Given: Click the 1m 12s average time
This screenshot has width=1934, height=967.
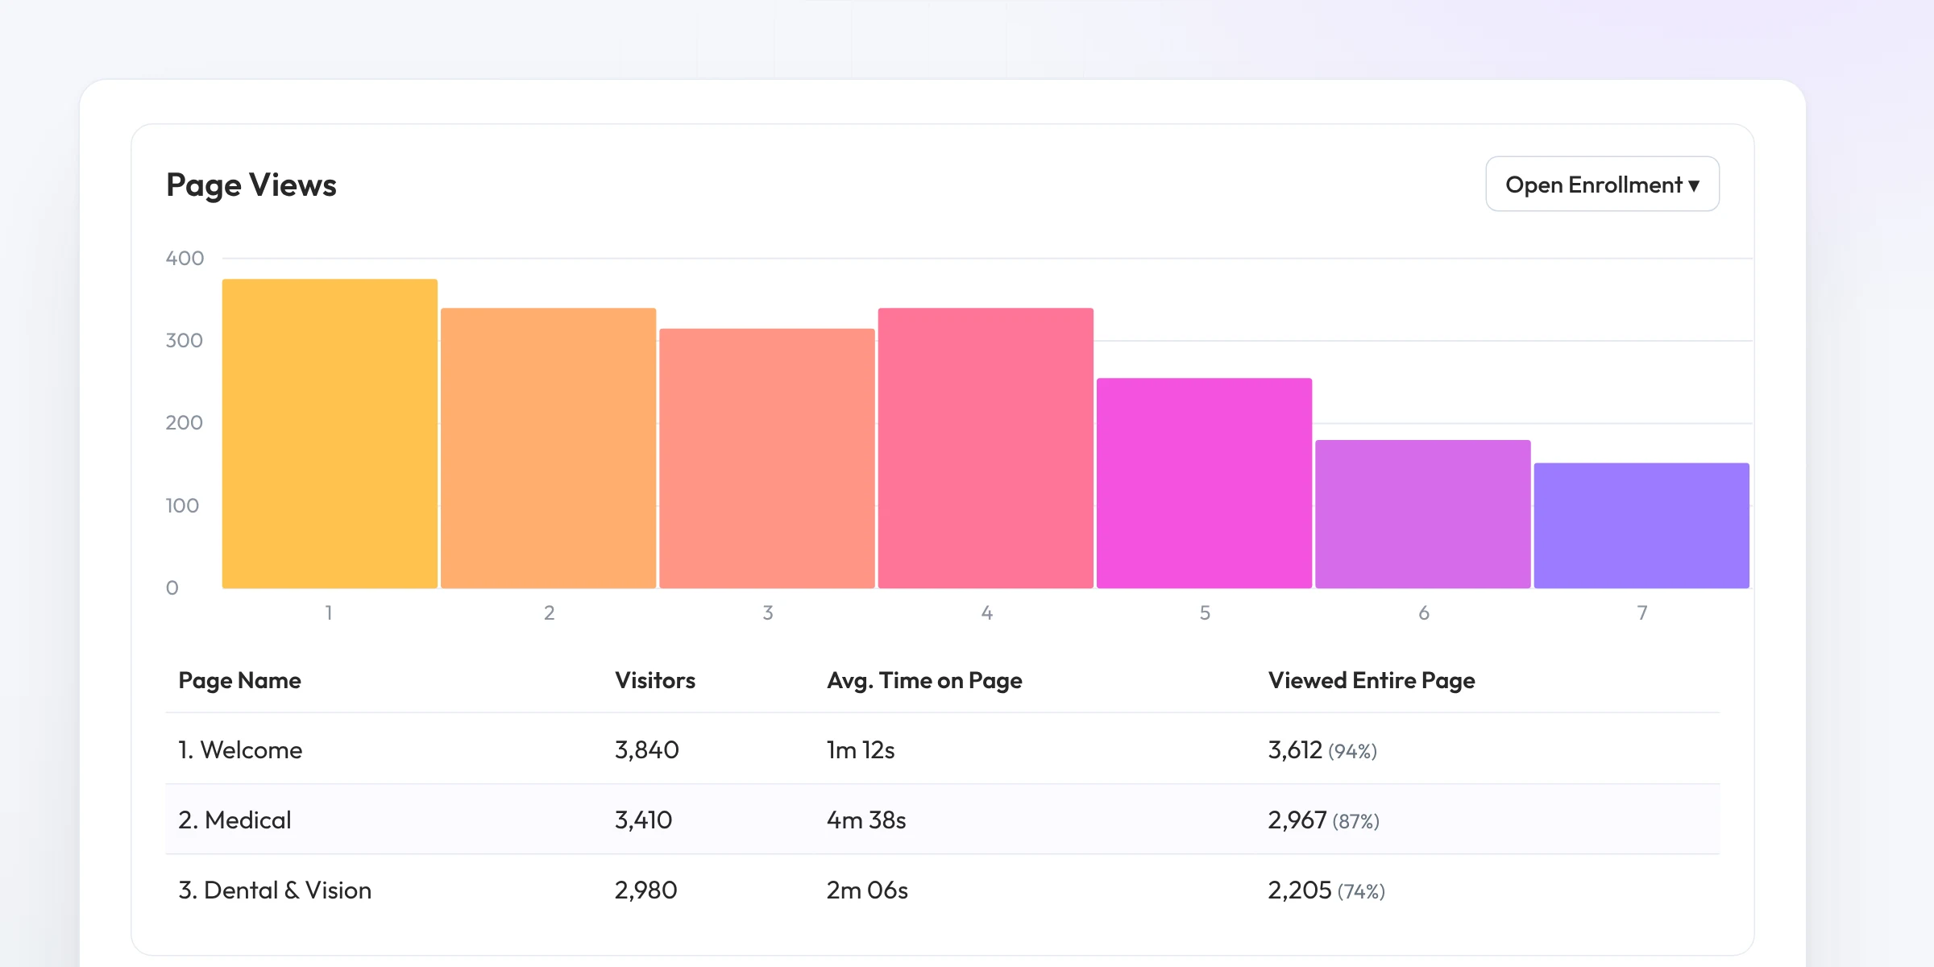Looking at the screenshot, I should pos(861,750).
